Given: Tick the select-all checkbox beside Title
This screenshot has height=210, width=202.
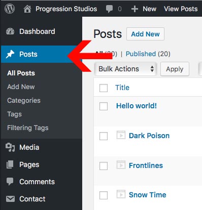Looking at the screenshot, I should (104, 88).
